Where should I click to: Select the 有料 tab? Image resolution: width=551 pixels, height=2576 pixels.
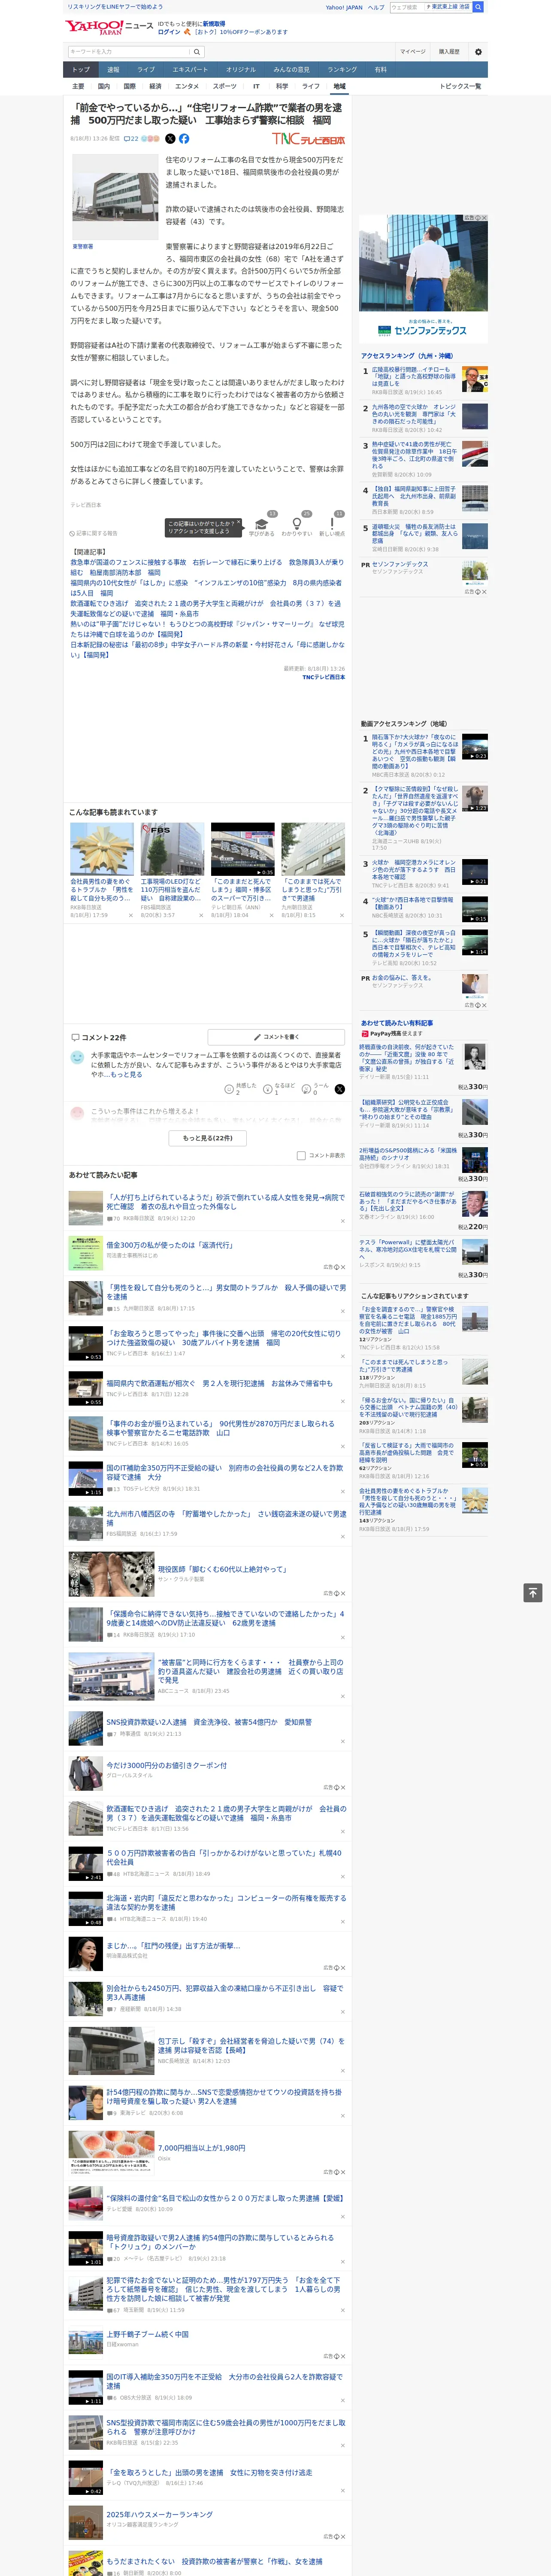[380, 70]
